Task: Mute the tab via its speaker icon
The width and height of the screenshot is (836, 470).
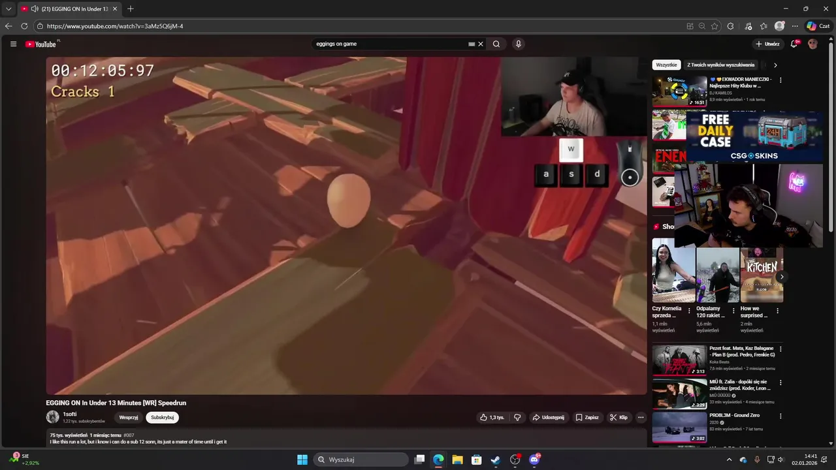Action: (35, 9)
